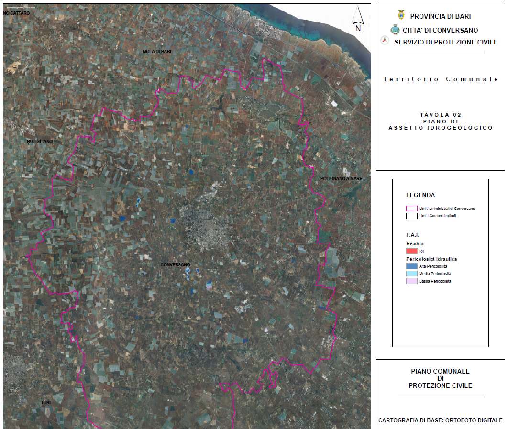Click the TURI map label
The image size is (508, 429).
45,403
